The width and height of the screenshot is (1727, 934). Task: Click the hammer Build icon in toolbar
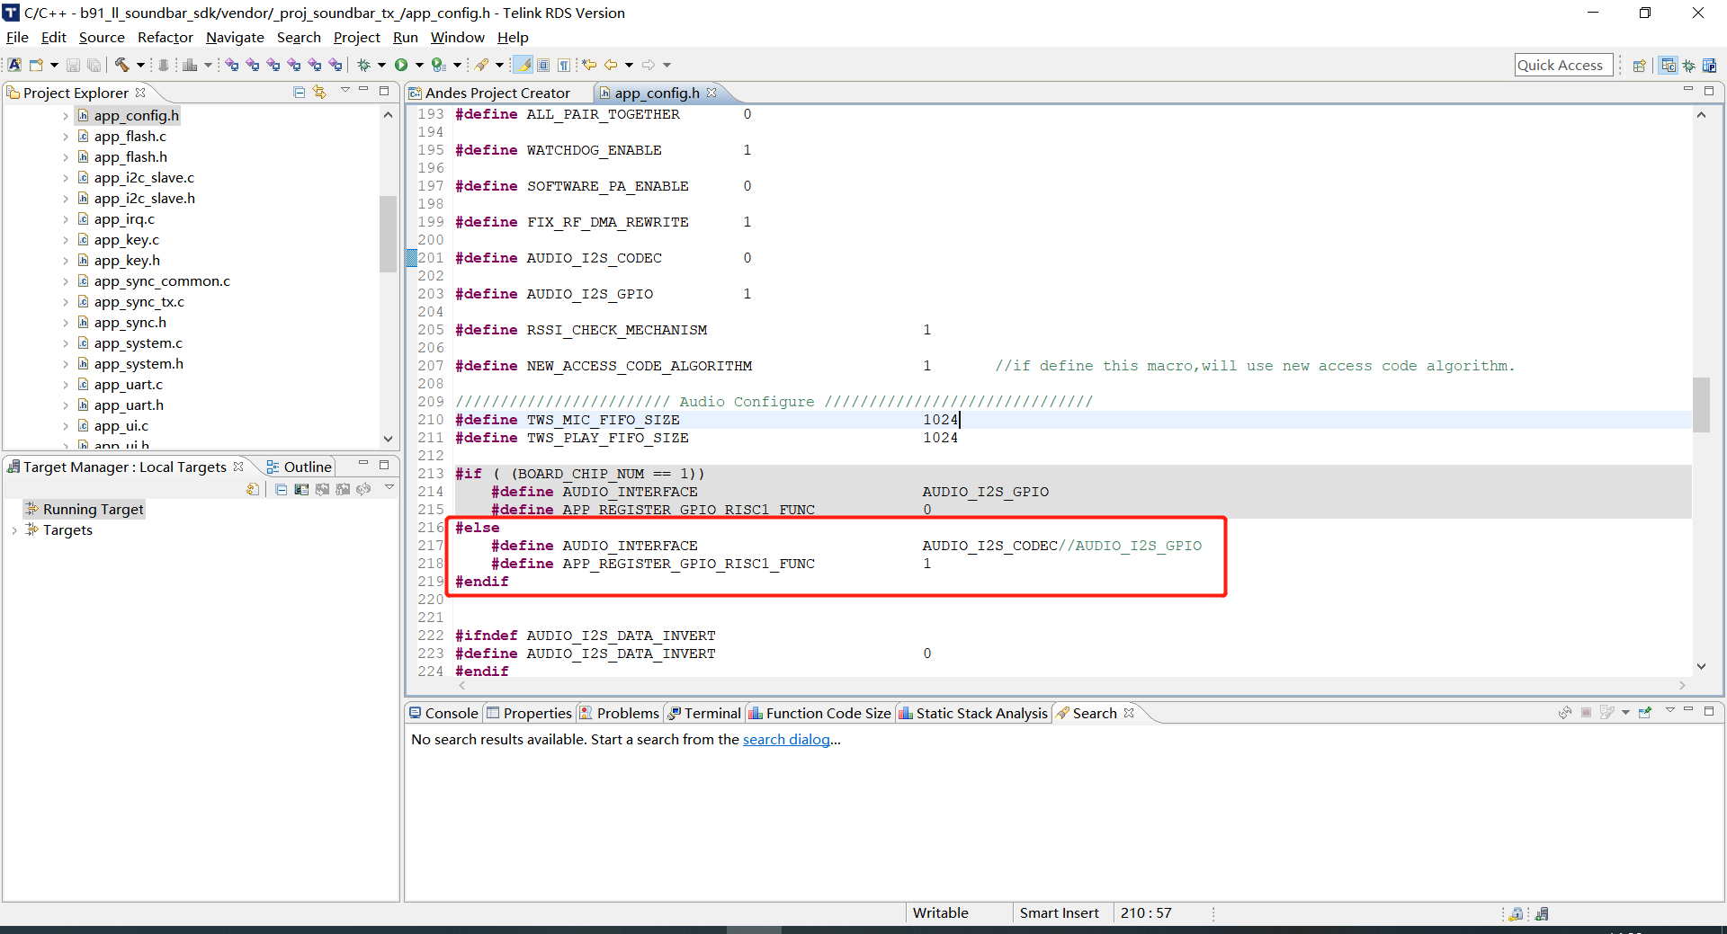tap(121, 65)
